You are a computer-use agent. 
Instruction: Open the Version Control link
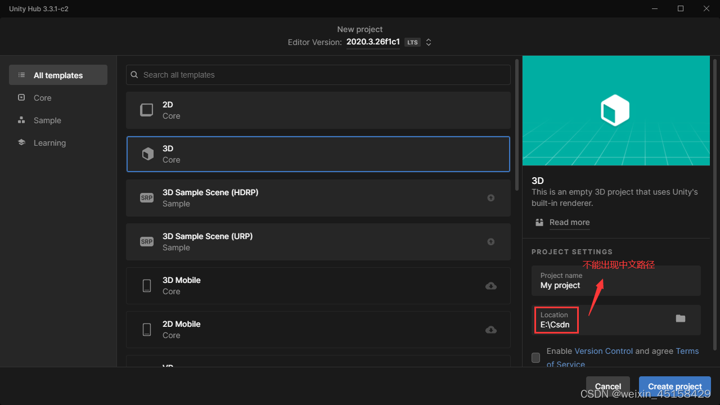point(604,351)
